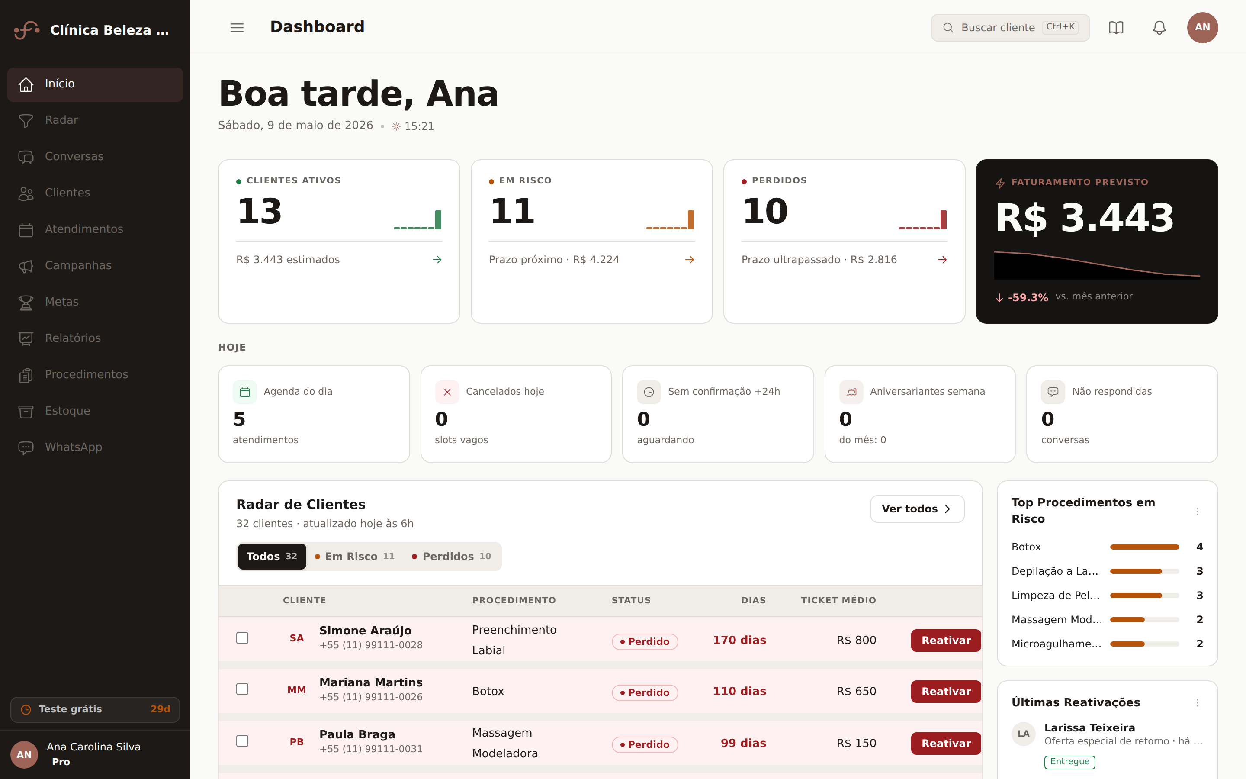Viewport: 1246px width, 779px height.
Task: Open the Relatórios chart icon
Action: pos(26,338)
